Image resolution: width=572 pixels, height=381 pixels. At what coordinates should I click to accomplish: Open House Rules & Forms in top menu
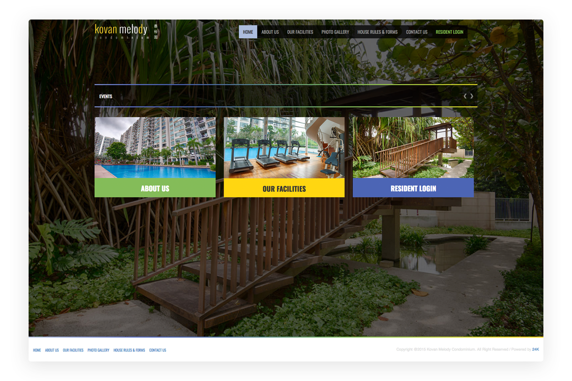[377, 32]
